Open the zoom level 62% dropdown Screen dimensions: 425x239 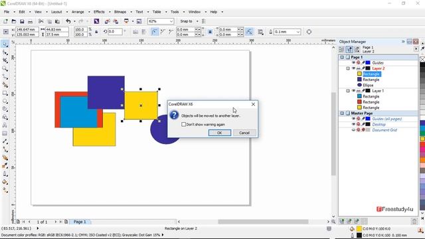click(x=171, y=21)
